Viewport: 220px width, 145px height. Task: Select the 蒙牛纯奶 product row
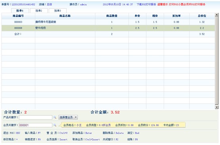click(108, 28)
